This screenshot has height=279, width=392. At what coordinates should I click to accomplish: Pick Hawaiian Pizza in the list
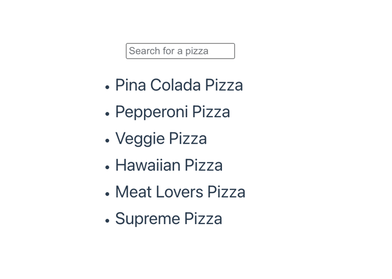pyautogui.click(x=169, y=165)
